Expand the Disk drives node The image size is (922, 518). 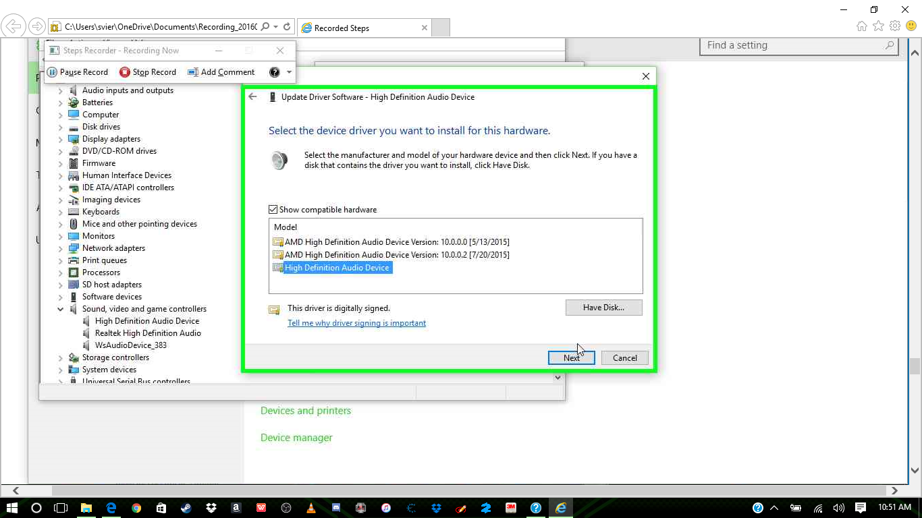[60, 127]
